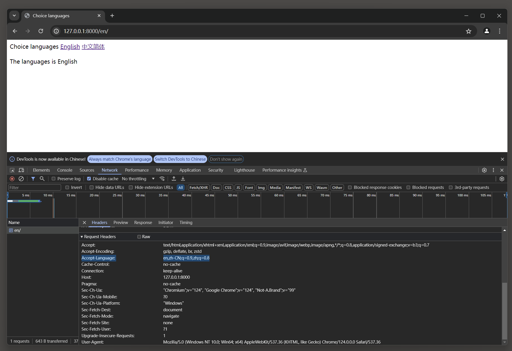Screen dimensions: 512x351
Task: Check Hide extension URLs
Action: click(131, 187)
